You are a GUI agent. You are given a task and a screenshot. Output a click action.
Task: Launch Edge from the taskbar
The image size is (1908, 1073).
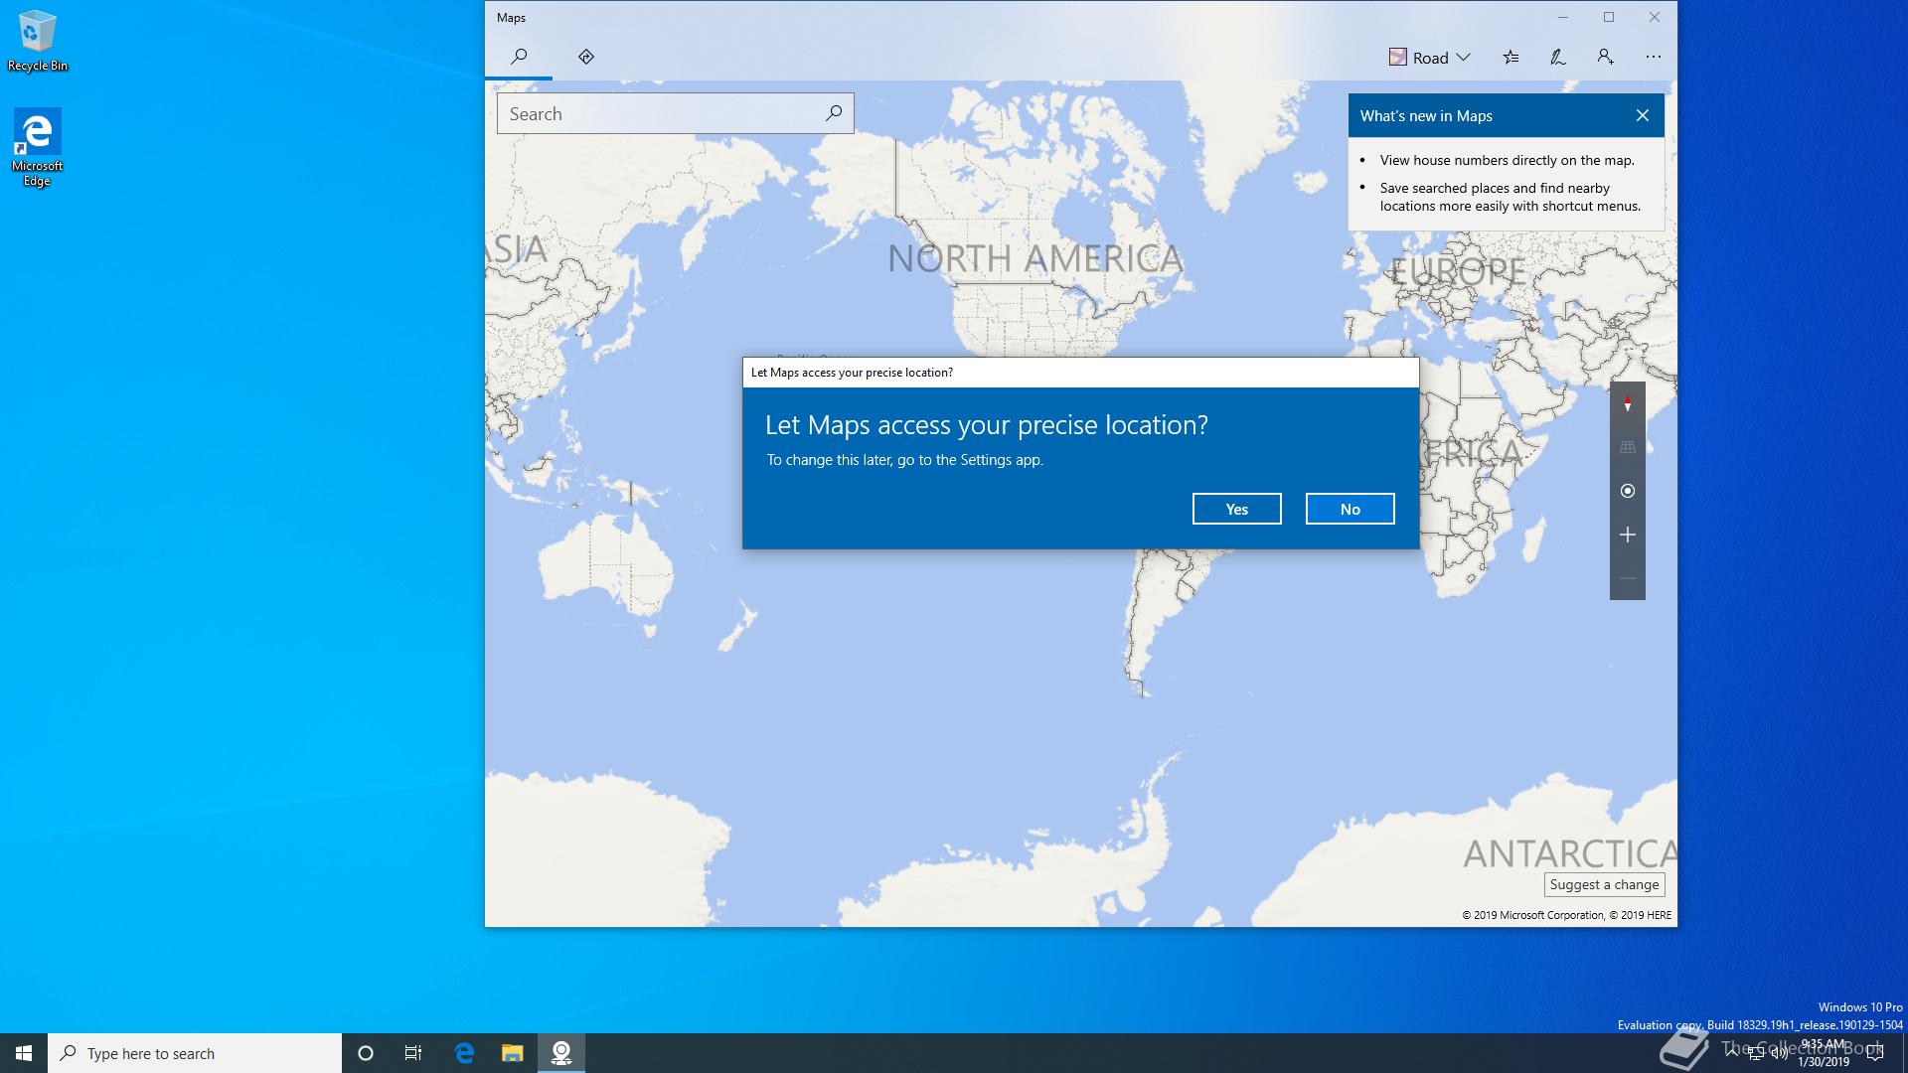pyautogui.click(x=464, y=1053)
